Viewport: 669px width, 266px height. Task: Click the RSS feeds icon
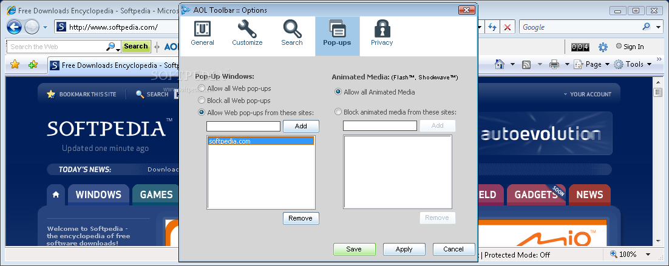[526, 65]
